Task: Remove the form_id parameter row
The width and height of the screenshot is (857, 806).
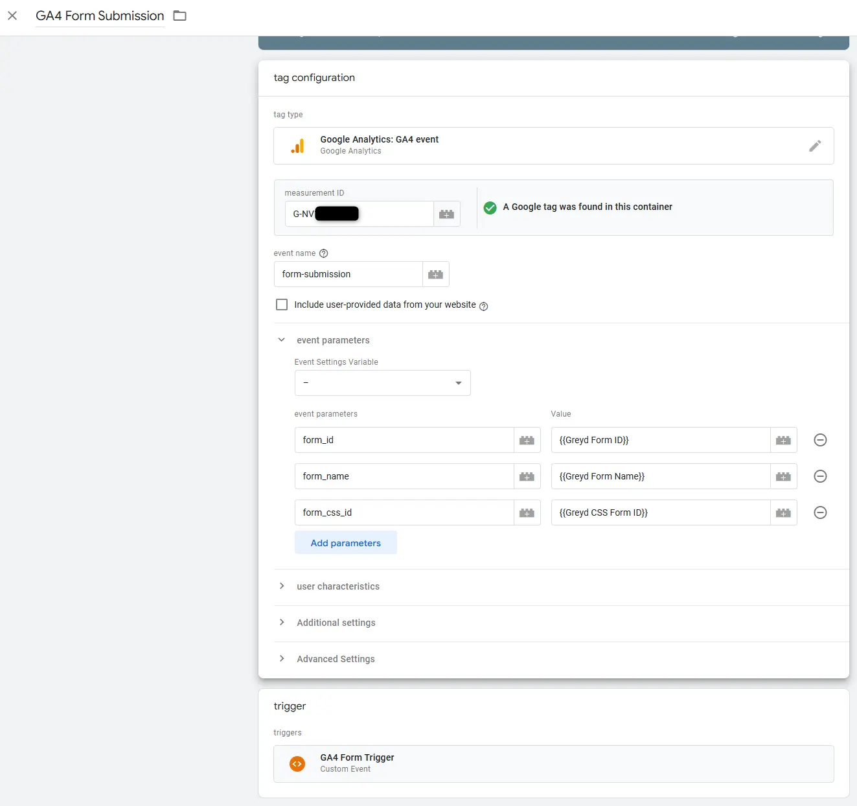Action: pyautogui.click(x=820, y=440)
